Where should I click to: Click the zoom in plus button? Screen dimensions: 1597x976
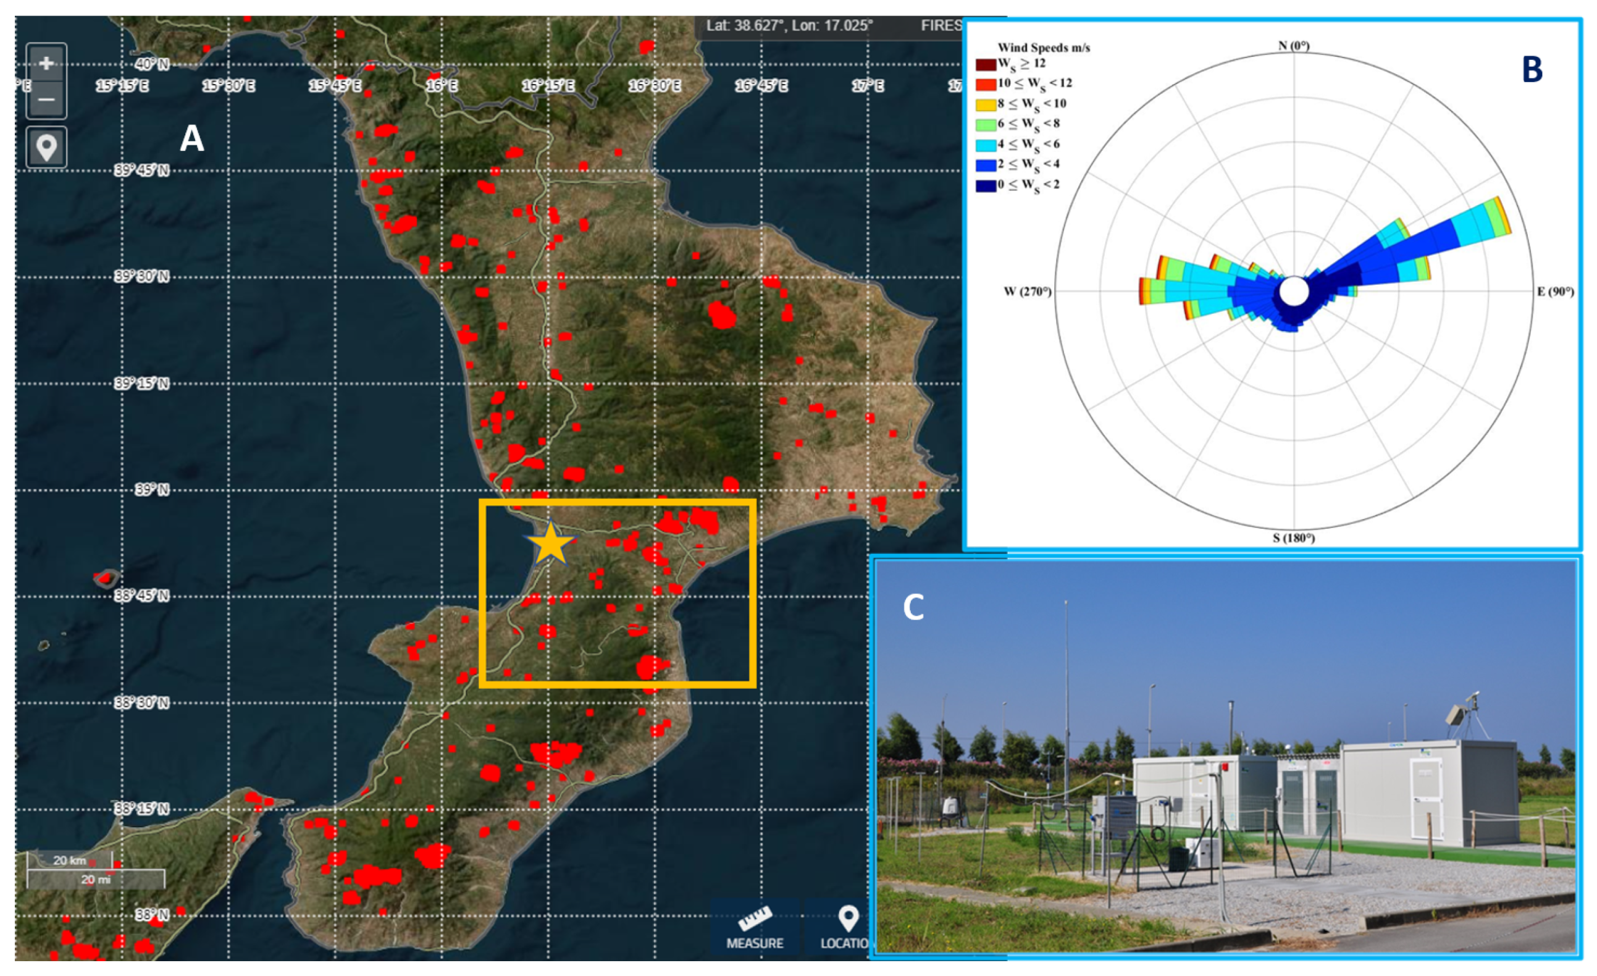pos(46,64)
